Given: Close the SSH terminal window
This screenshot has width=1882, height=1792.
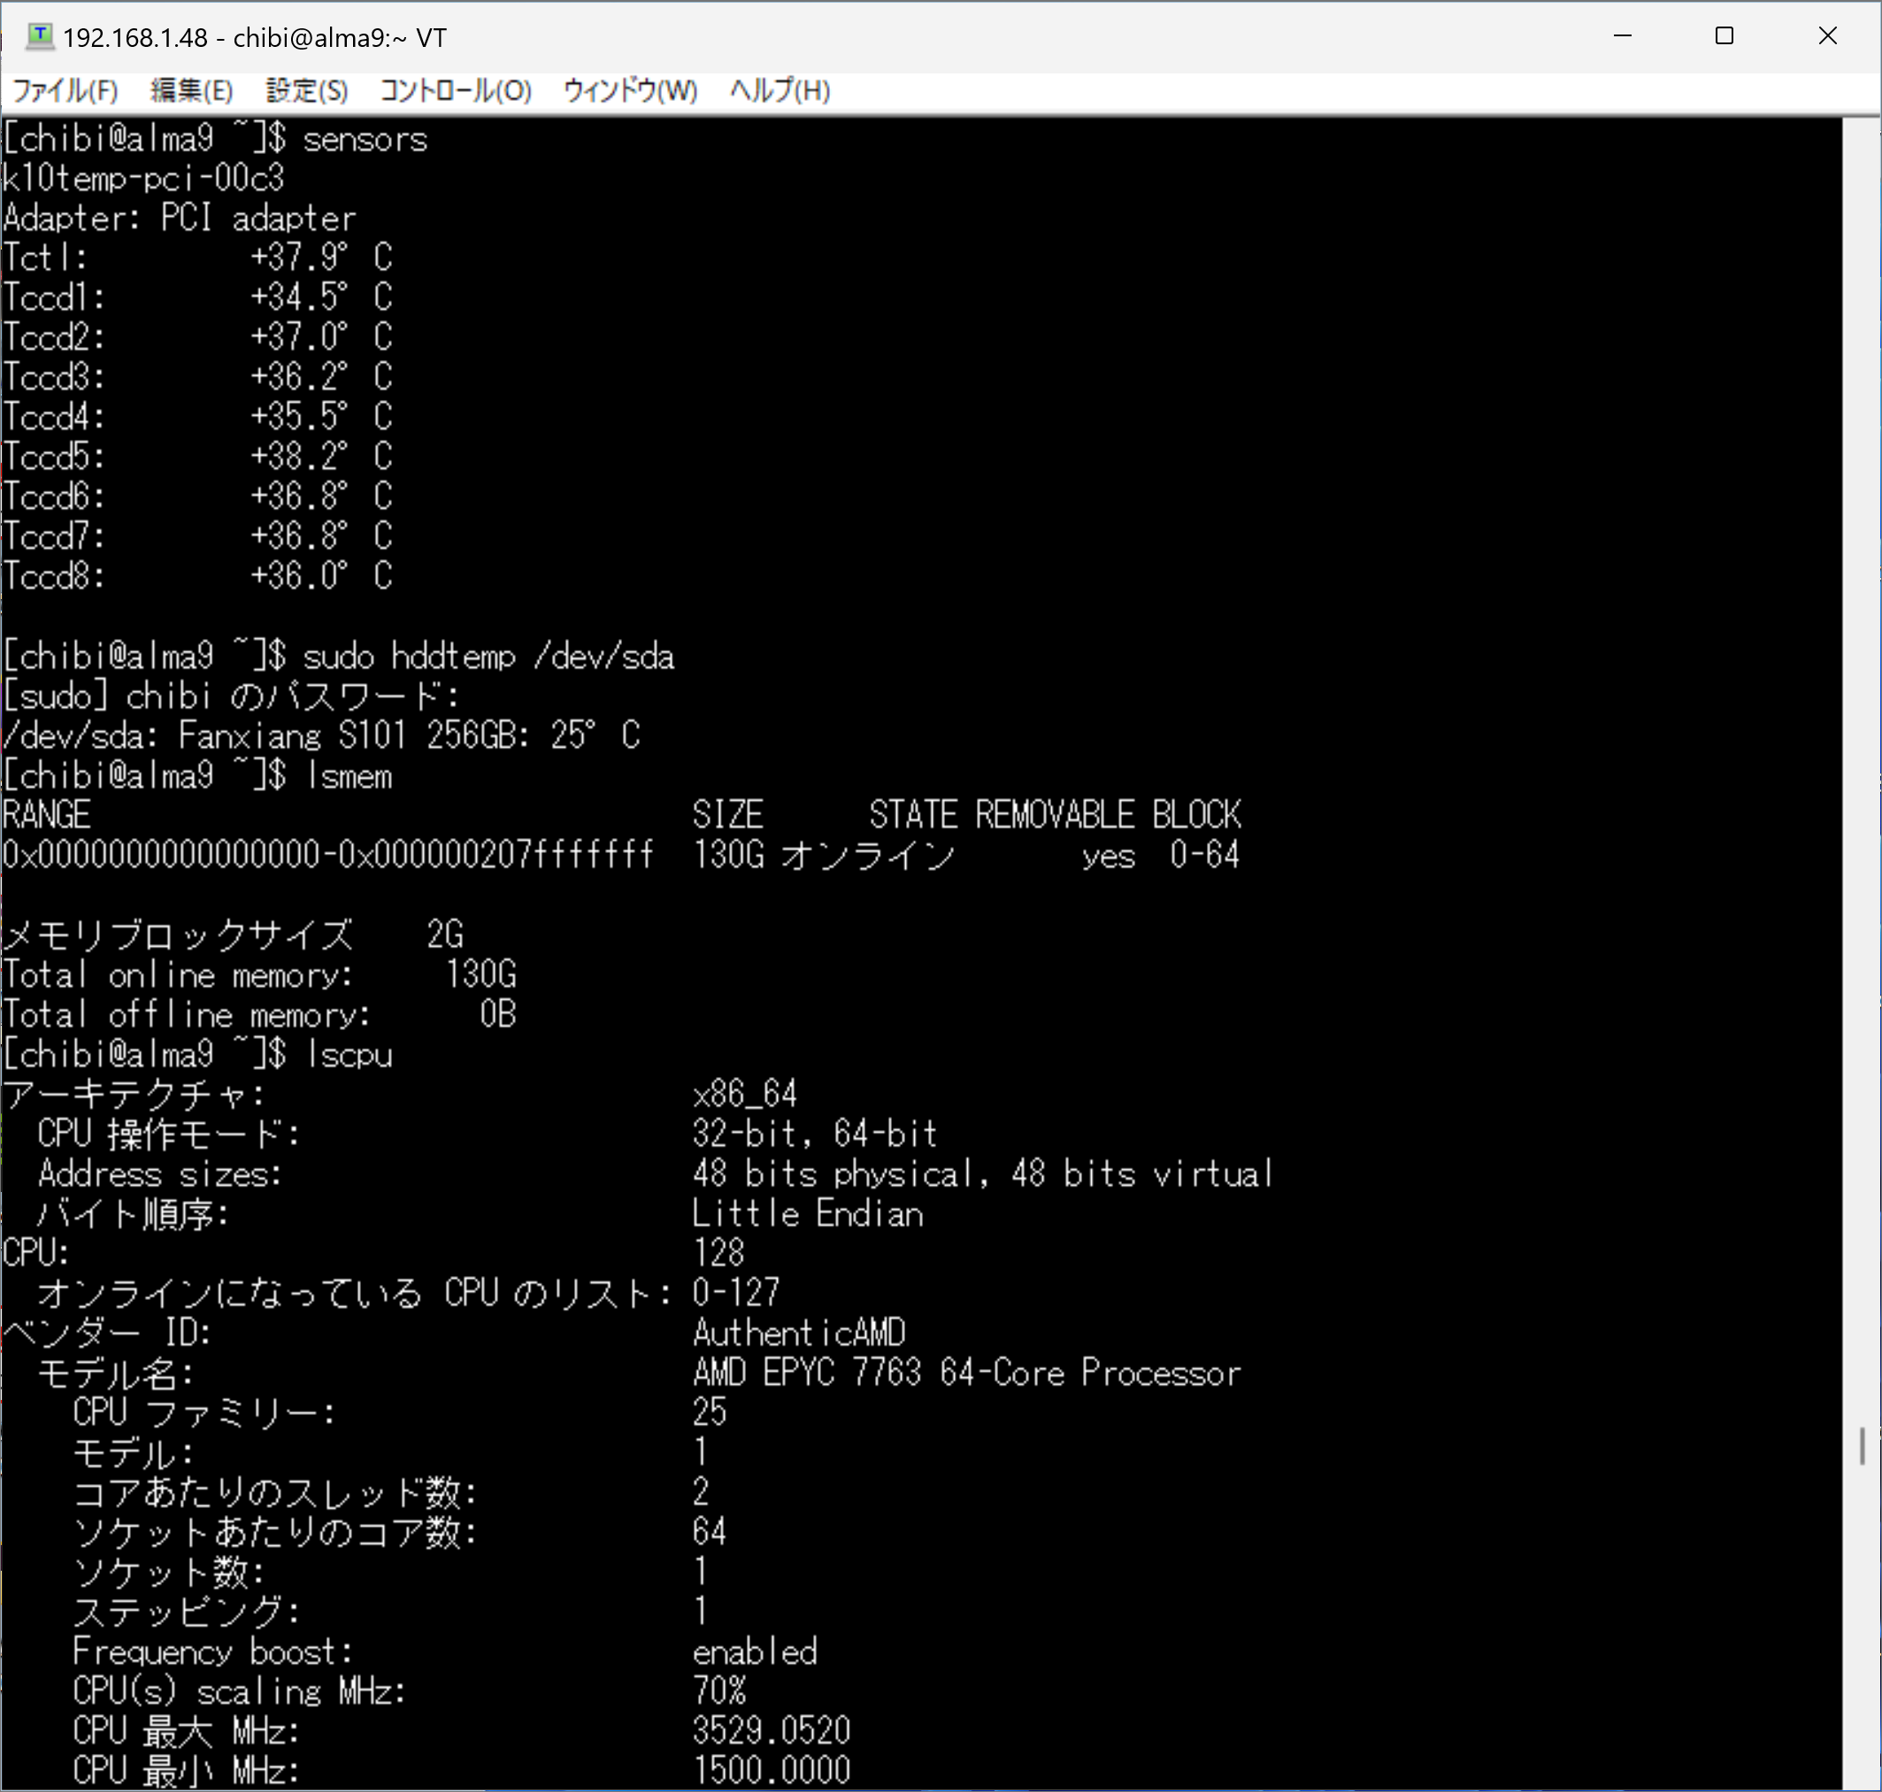Looking at the screenshot, I should pos(1827,36).
